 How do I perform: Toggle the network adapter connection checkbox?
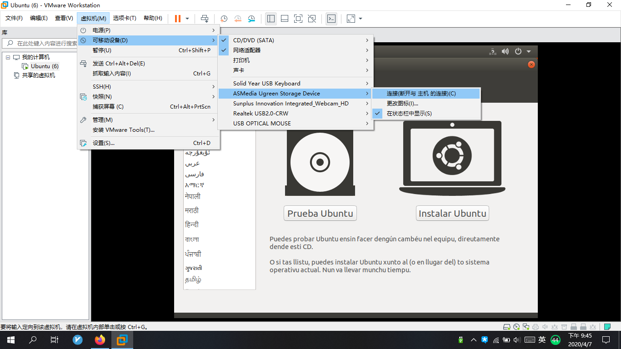coord(224,50)
